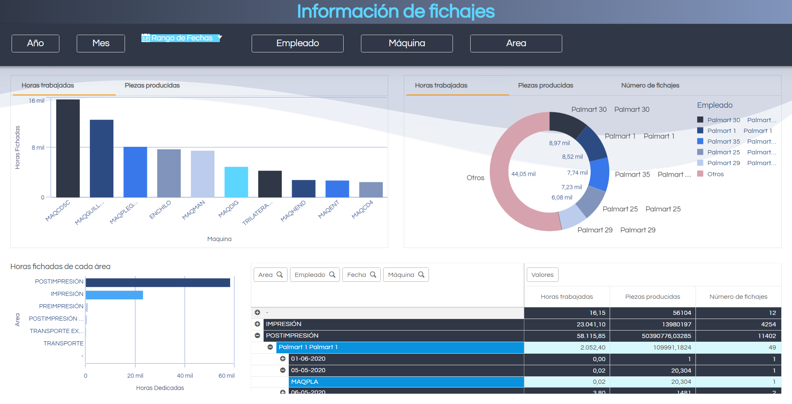The image size is (792, 404).
Task: Click the Máquina pivot field button
Action: click(406, 275)
